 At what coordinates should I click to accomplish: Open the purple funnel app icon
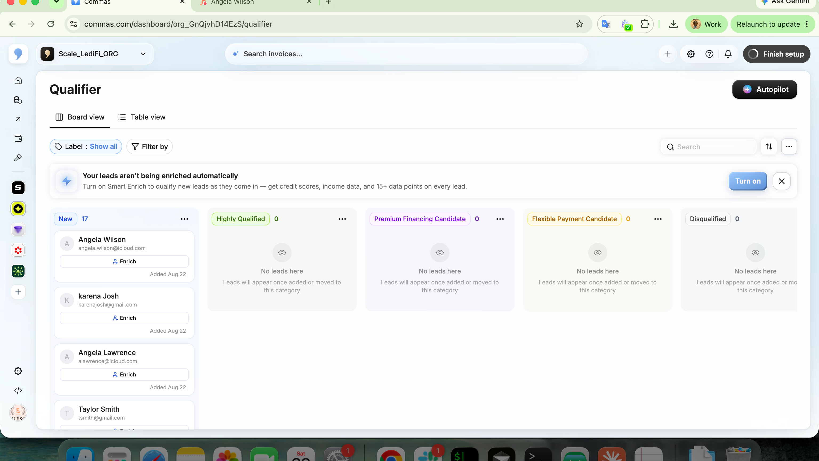point(18,230)
